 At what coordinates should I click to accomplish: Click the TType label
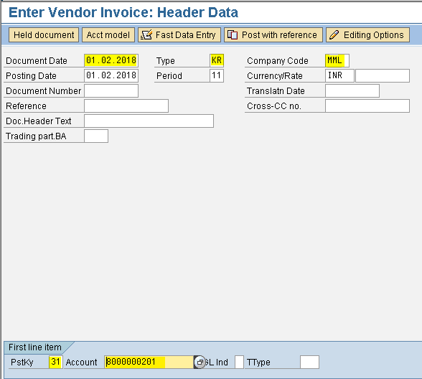pyautogui.click(x=258, y=362)
